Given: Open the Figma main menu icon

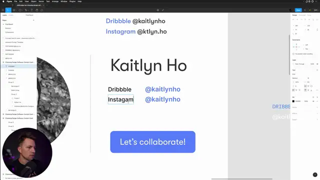Looking at the screenshot, I should [x=3, y=10].
